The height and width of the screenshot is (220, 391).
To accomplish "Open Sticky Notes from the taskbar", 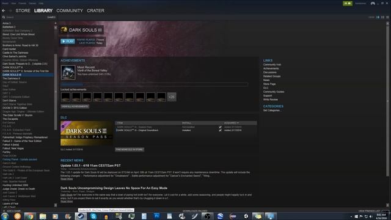I will [258, 216].
